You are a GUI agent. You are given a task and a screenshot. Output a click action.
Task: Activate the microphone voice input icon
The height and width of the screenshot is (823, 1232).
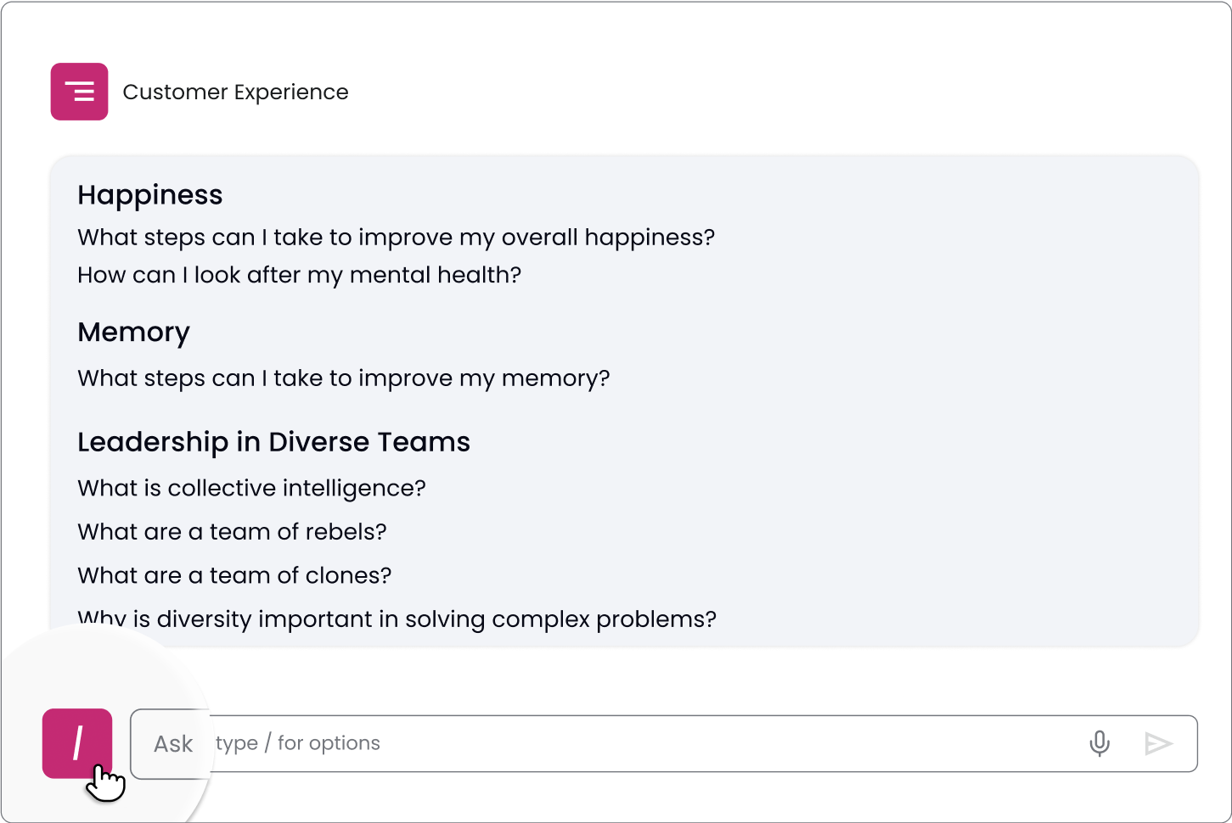[x=1100, y=743]
